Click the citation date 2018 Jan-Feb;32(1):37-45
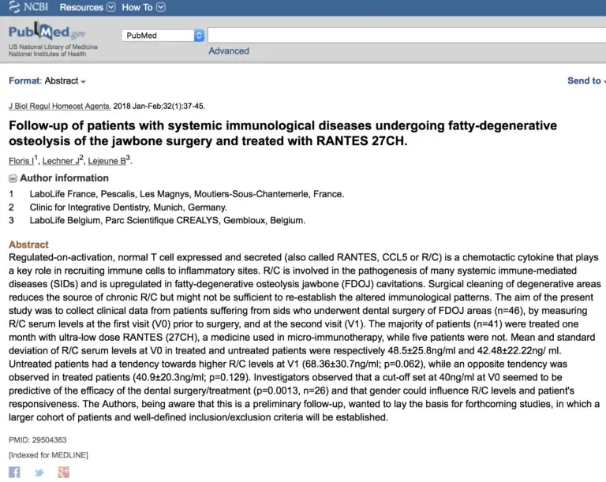Screen dimensions: 606x482 pos(159,106)
